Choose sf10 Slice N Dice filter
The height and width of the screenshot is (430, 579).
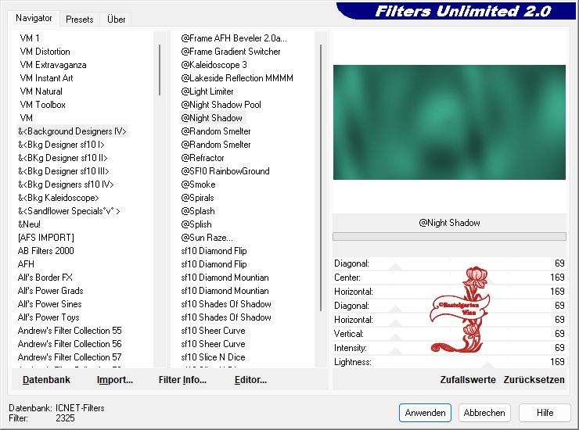click(213, 357)
